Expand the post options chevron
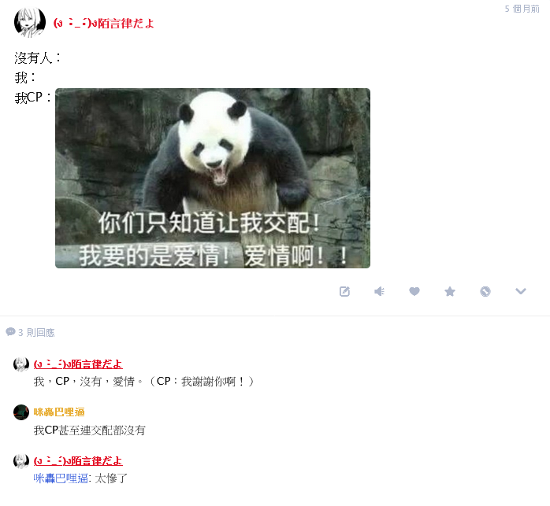Image resolution: width=550 pixels, height=506 pixels. (x=521, y=291)
